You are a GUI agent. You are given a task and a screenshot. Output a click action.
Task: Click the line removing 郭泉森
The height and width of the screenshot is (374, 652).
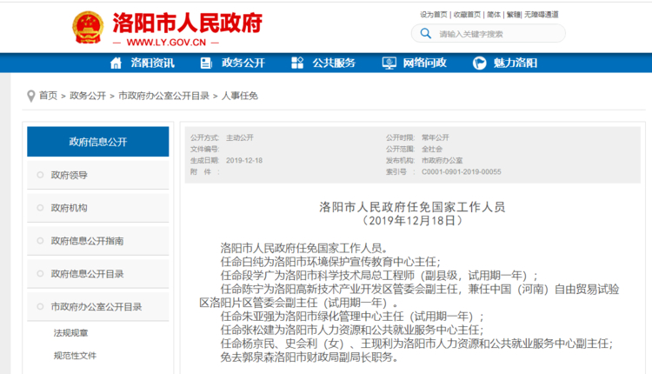309,357
